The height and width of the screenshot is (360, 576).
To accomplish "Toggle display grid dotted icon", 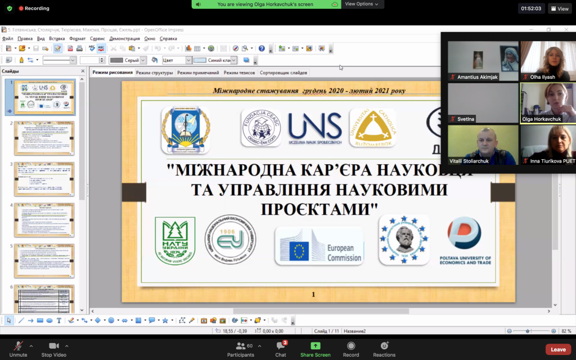I will click(x=223, y=48).
